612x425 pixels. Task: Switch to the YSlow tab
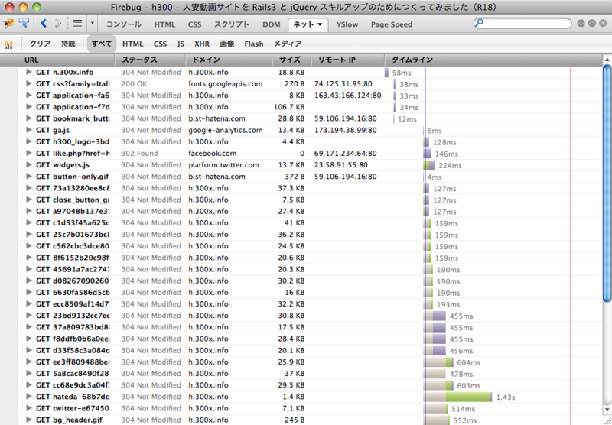(347, 24)
